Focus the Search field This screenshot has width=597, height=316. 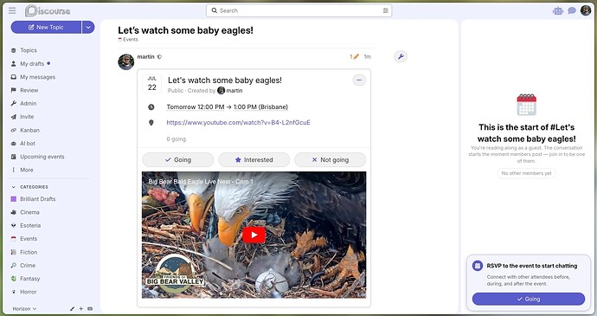pyautogui.click(x=298, y=10)
